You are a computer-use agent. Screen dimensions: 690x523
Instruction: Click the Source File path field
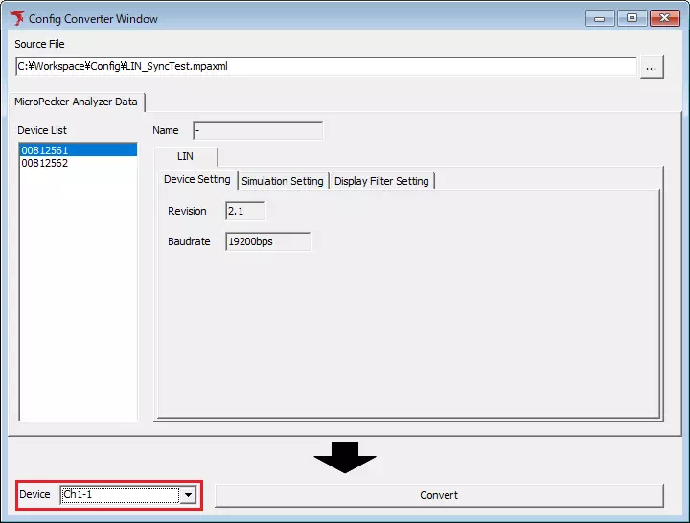click(x=326, y=66)
